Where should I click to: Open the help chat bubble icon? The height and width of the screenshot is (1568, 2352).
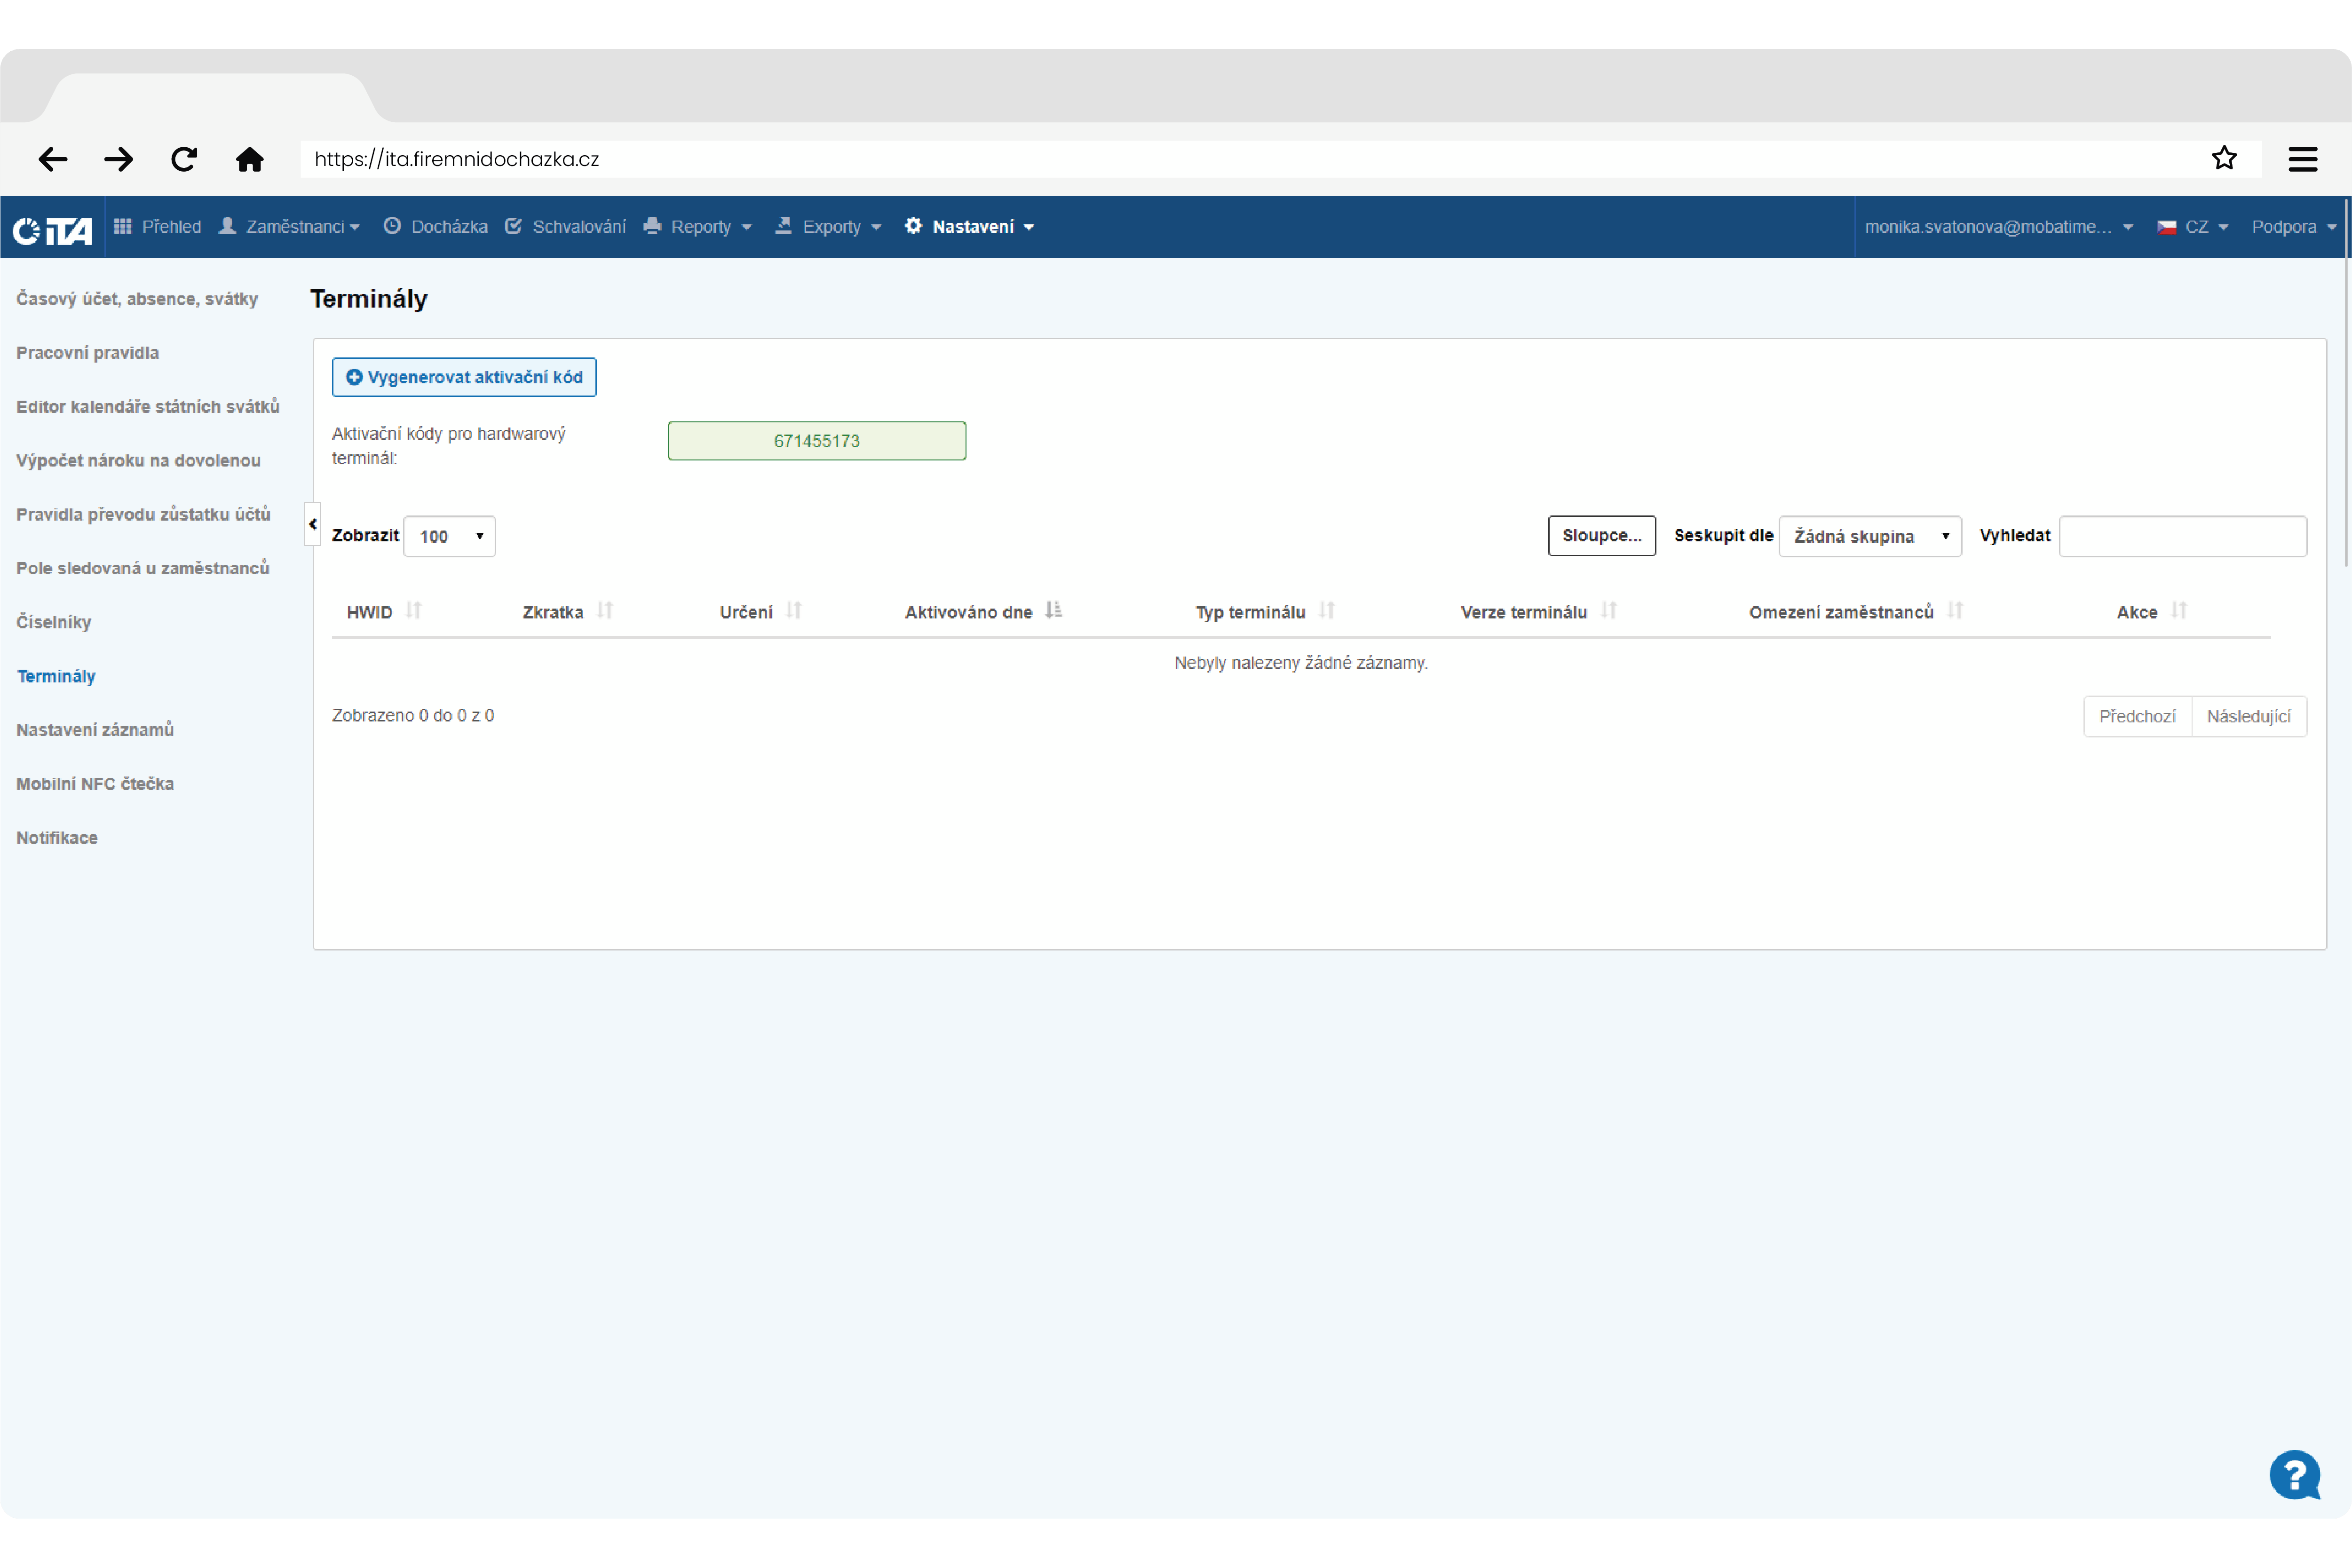click(2294, 1475)
